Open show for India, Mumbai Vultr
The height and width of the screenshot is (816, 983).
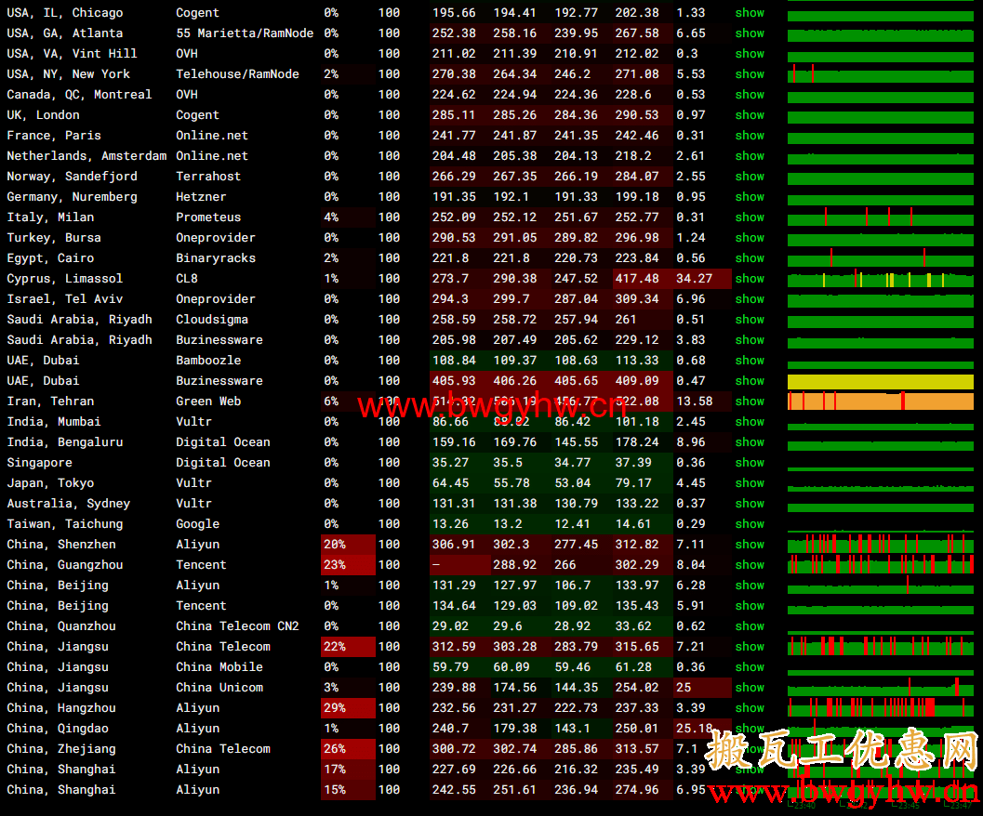click(750, 422)
